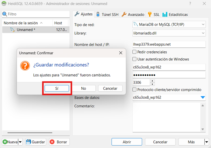Close the Unnamed: Confirmar dialog
This screenshot has height=148, width=211.
click(x=121, y=53)
